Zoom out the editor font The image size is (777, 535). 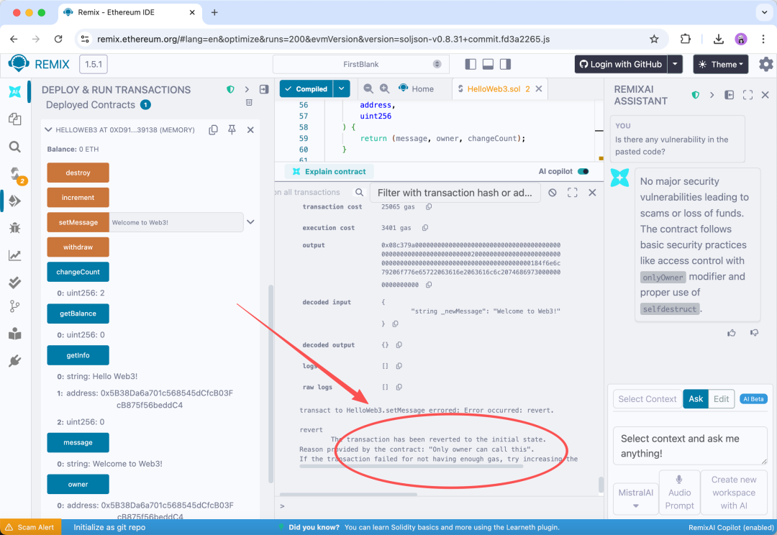click(368, 88)
